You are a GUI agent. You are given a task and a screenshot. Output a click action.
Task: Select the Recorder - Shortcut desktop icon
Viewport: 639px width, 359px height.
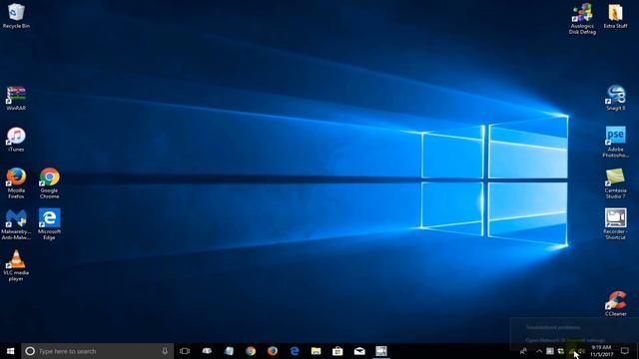click(615, 223)
